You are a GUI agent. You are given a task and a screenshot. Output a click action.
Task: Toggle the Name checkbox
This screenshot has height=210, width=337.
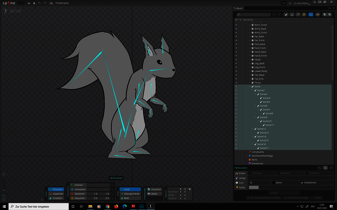[272, 182]
